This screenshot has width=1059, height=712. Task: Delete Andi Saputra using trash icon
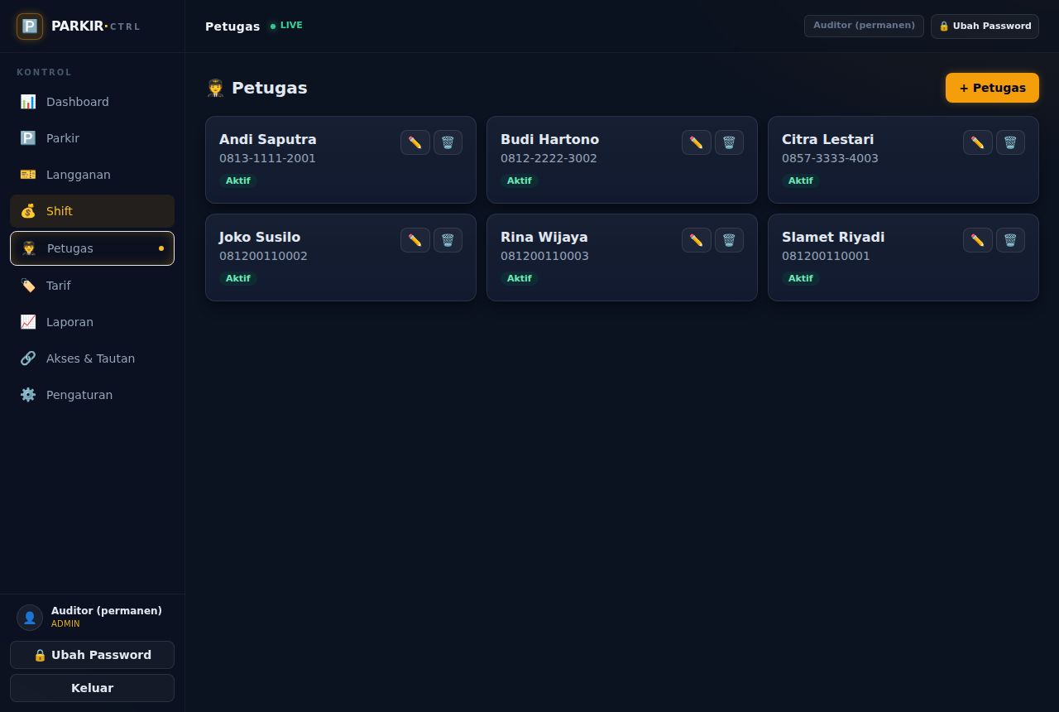point(448,142)
